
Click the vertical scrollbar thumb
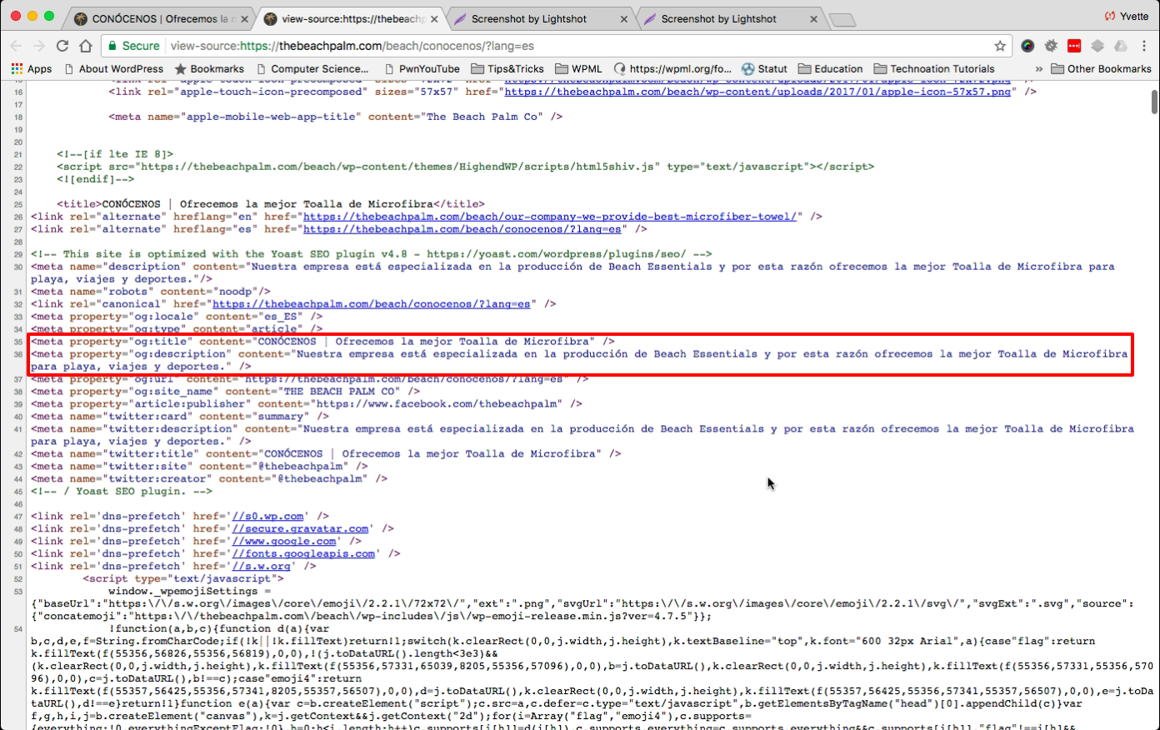pos(1154,101)
